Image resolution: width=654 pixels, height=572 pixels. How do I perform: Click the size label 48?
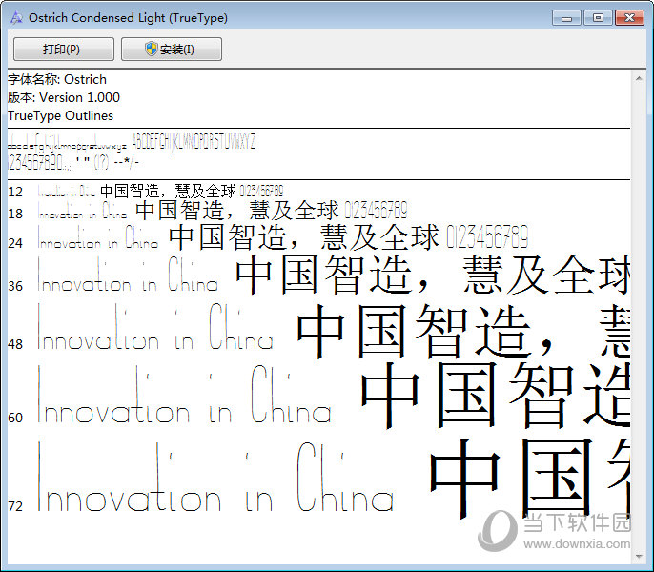15,344
